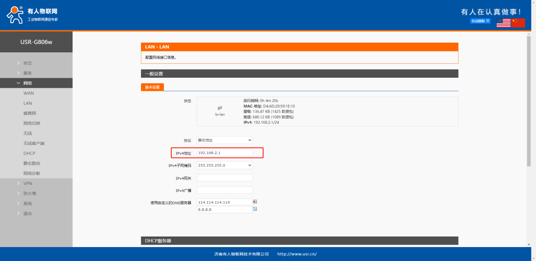
Task: Go to the DHCP settings page
Action: 29,153
